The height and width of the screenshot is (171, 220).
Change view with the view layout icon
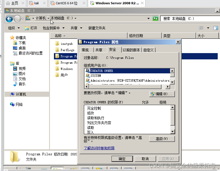pos(201,28)
